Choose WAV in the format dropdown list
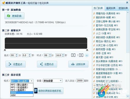Viewport: 130px width, 99px height. click(22, 93)
